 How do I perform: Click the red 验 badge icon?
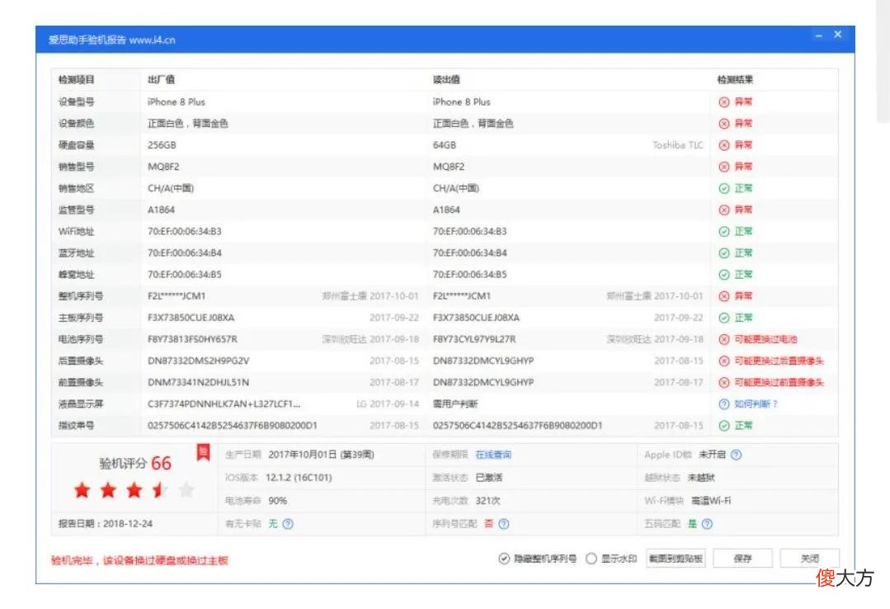pos(203,453)
